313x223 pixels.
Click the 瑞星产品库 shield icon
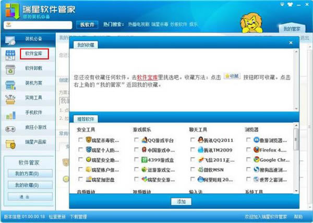(x=10, y=143)
